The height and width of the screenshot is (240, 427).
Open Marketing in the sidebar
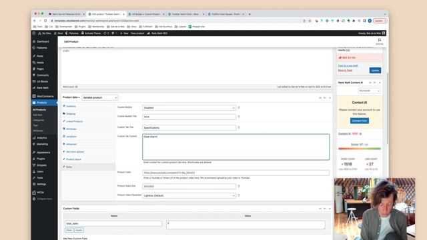pyautogui.click(x=42, y=144)
